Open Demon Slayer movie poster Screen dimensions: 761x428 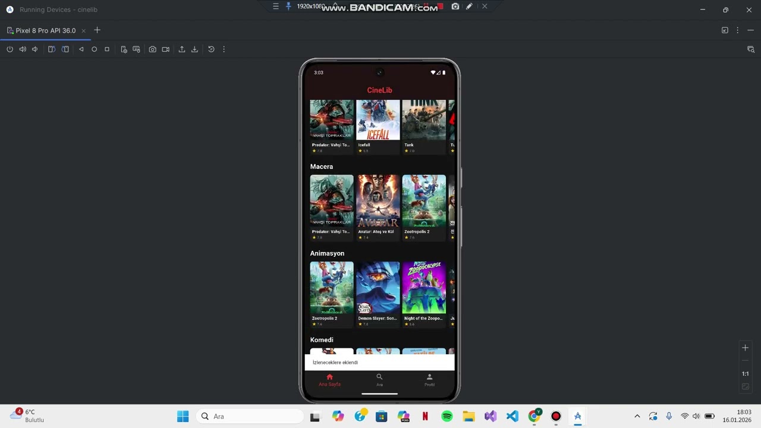(x=378, y=288)
